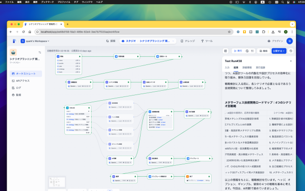Open the ファイル menu in the menu bar
The image size is (305, 191).
click(x=10, y=2)
